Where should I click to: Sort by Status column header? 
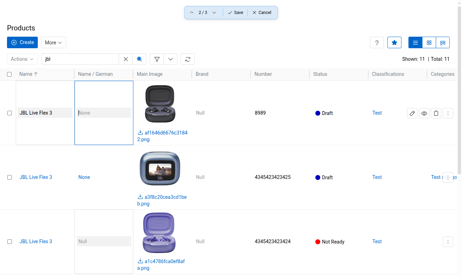320,74
